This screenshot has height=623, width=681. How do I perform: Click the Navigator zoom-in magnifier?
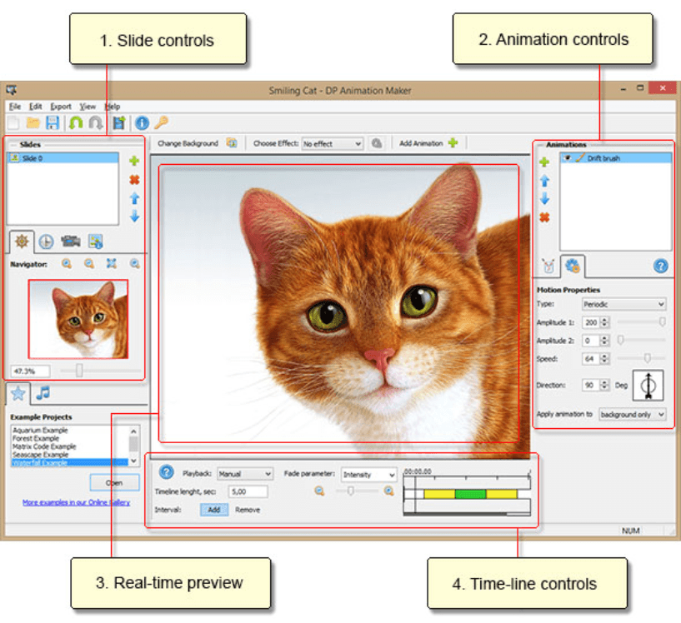coord(67,264)
